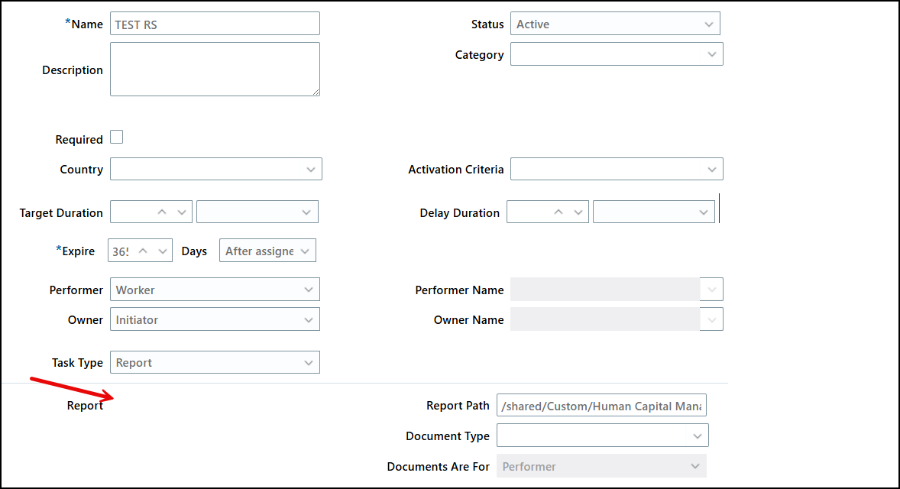Decrease the Expire days with the down arrow
The height and width of the screenshot is (489, 900).
pos(163,251)
